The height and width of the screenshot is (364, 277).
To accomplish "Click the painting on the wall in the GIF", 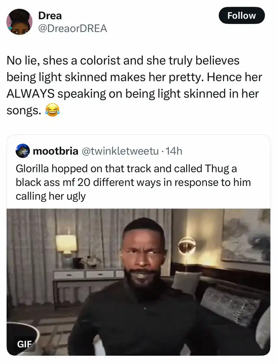I will pos(246,236).
